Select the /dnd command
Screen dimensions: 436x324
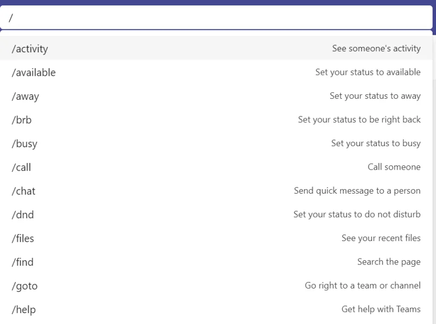point(216,214)
